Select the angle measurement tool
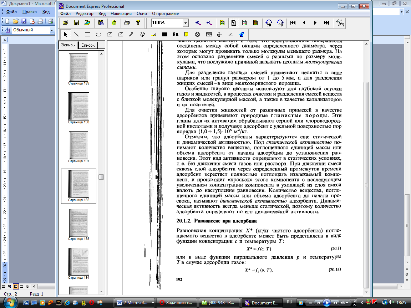Screen dimensions: 411x308 [231, 34]
